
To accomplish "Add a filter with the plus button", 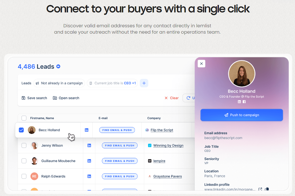I will pos(144,83).
